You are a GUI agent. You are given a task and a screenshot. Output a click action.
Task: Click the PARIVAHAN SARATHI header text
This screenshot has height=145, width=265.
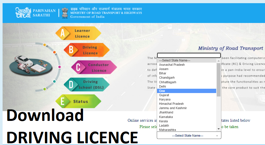44,13
